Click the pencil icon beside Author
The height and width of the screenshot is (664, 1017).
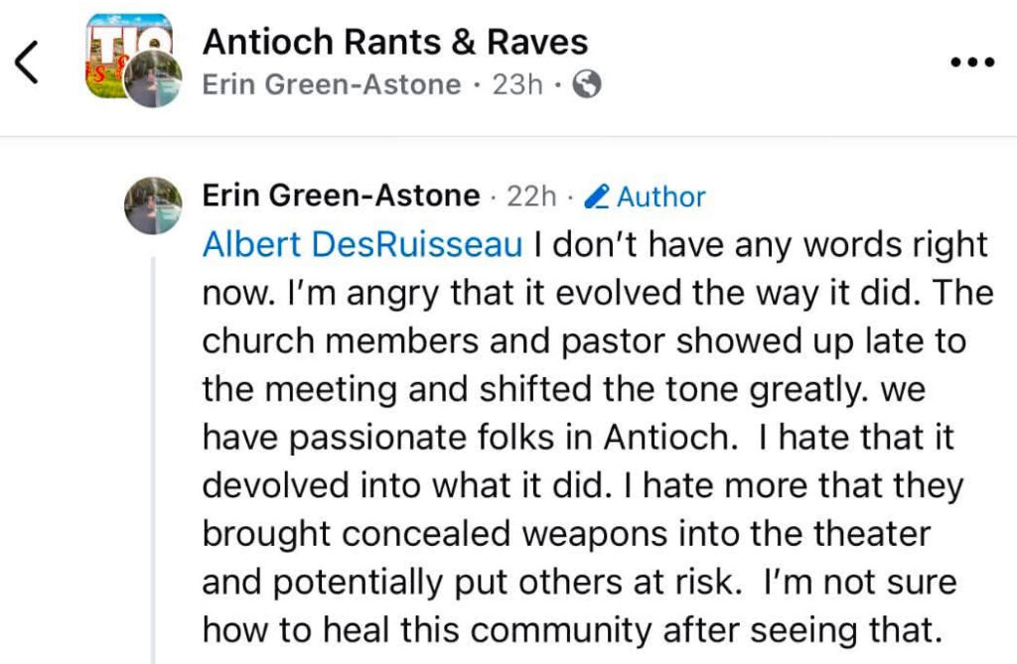[597, 197]
